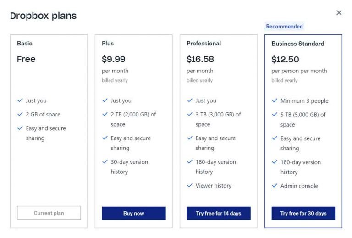Click checkmark beside Viewer history

pyautogui.click(x=190, y=185)
